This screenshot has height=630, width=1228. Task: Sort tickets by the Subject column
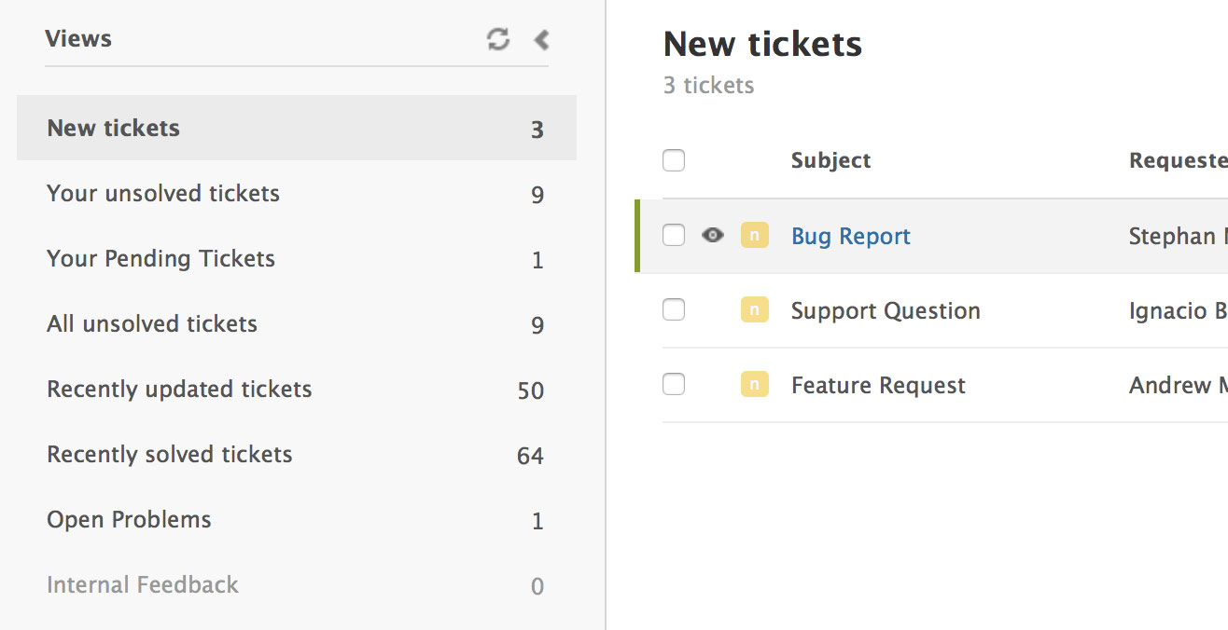[x=830, y=159]
